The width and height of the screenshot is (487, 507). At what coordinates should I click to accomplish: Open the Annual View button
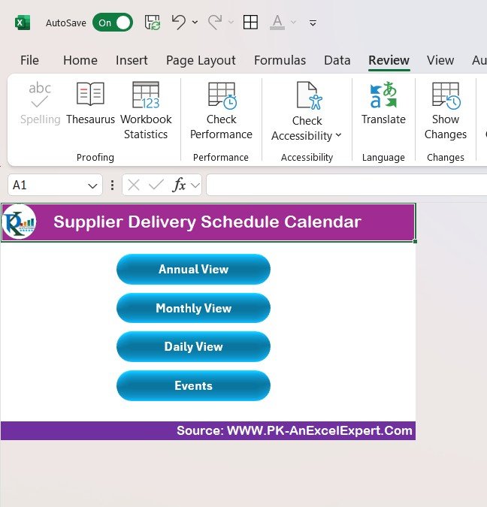(x=193, y=269)
